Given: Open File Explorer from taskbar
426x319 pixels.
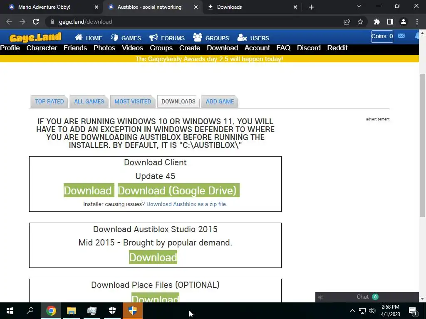Looking at the screenshot, I should click(x=72, y=311).
